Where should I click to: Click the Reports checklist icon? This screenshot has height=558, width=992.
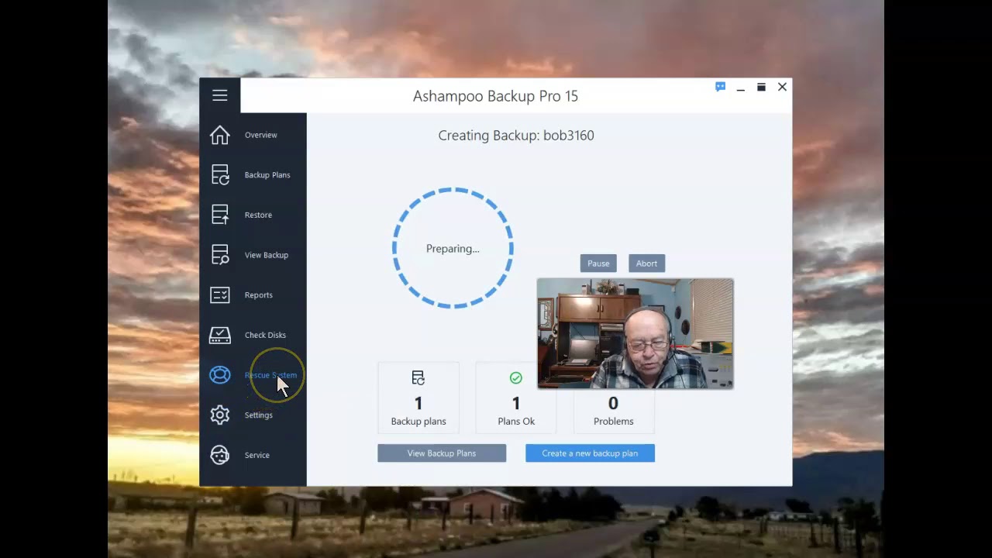pyautogui.click(x=220, y=295)
